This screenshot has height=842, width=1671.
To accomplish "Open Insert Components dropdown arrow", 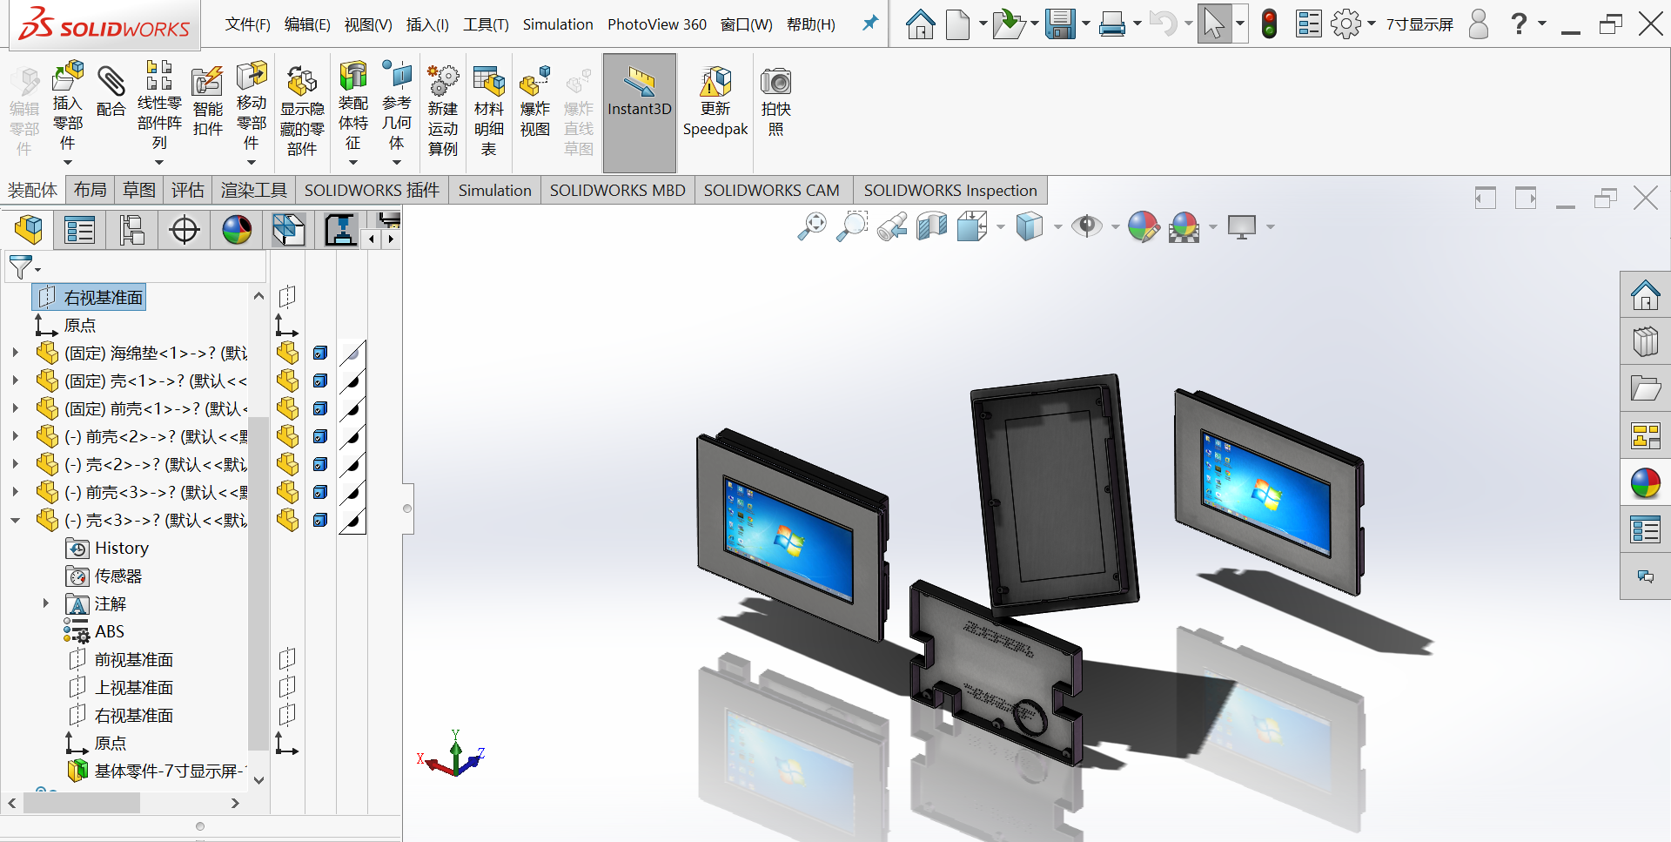I will coord(67,162).
